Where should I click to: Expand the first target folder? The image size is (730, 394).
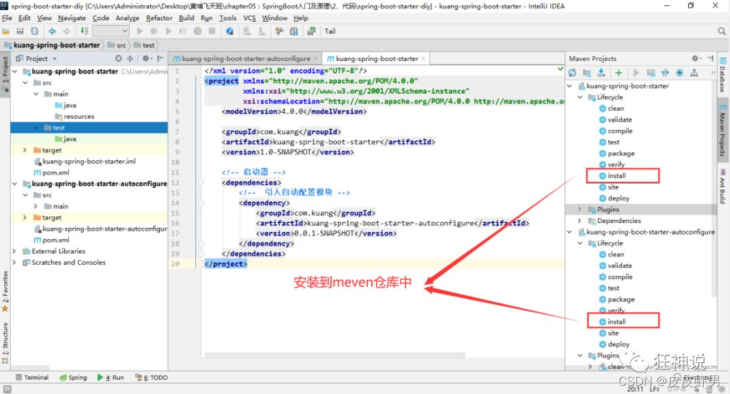click(25, 150)
